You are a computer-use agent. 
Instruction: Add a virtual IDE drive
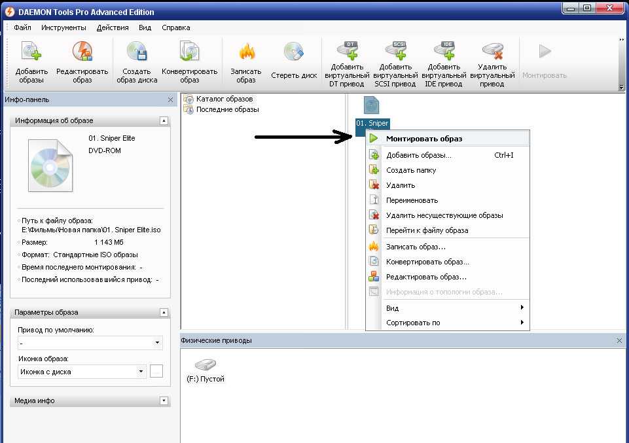click(x=444, y=63)
